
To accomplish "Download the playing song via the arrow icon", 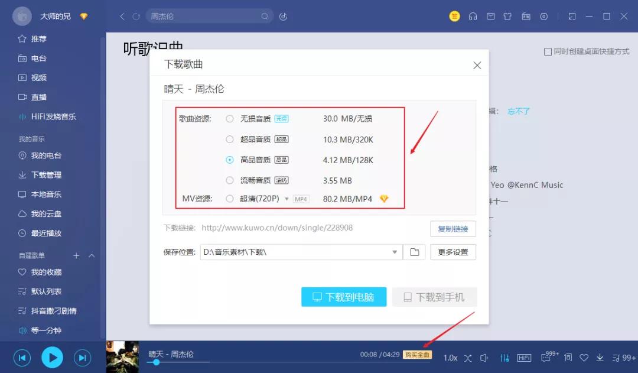I will [600, 358].
